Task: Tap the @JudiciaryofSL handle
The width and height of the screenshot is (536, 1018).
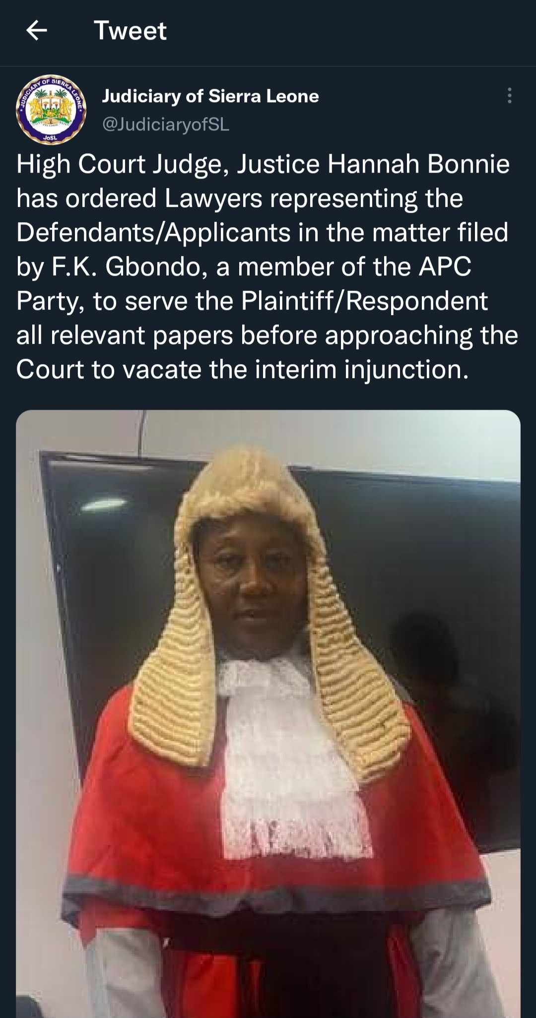Action: pos(166,124)
